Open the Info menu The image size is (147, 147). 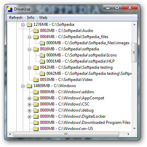pos(31,18)
